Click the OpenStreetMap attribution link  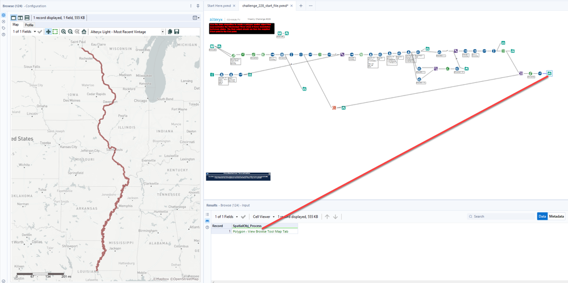185,279
